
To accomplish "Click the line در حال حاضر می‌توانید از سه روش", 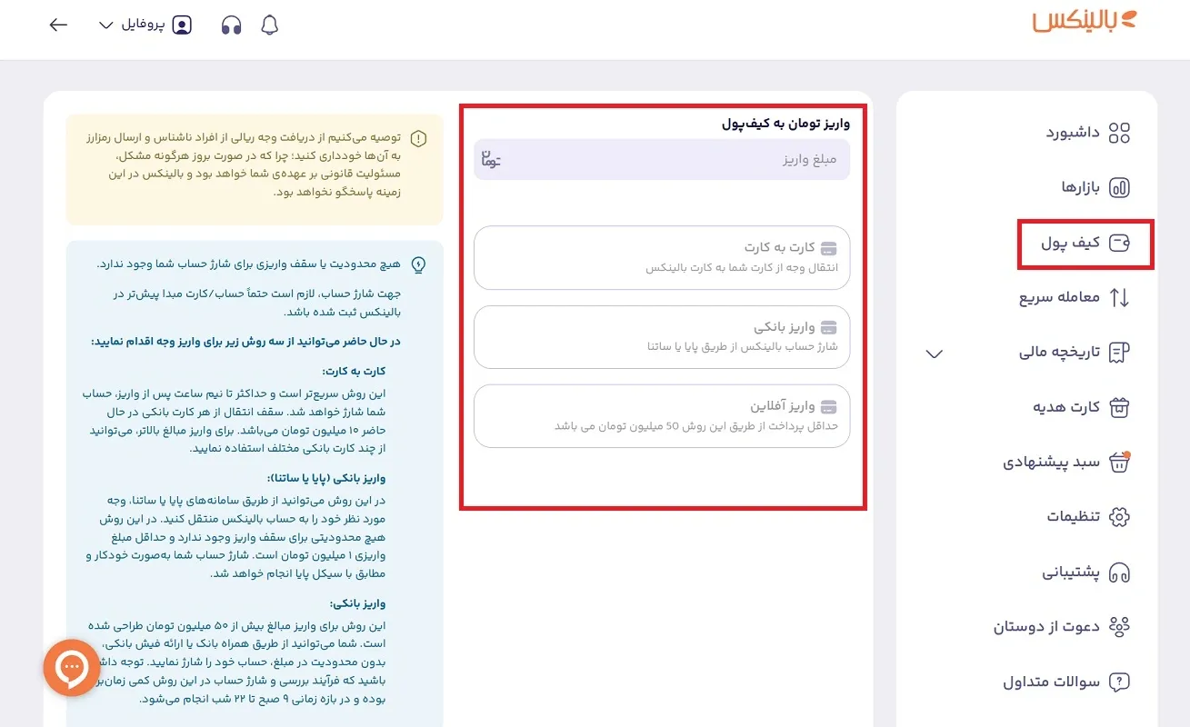I will coord(245,342).
